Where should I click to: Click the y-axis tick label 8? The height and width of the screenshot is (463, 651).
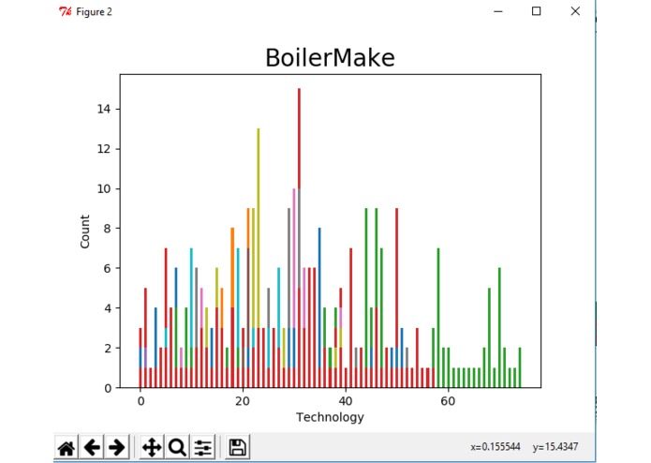107,229
